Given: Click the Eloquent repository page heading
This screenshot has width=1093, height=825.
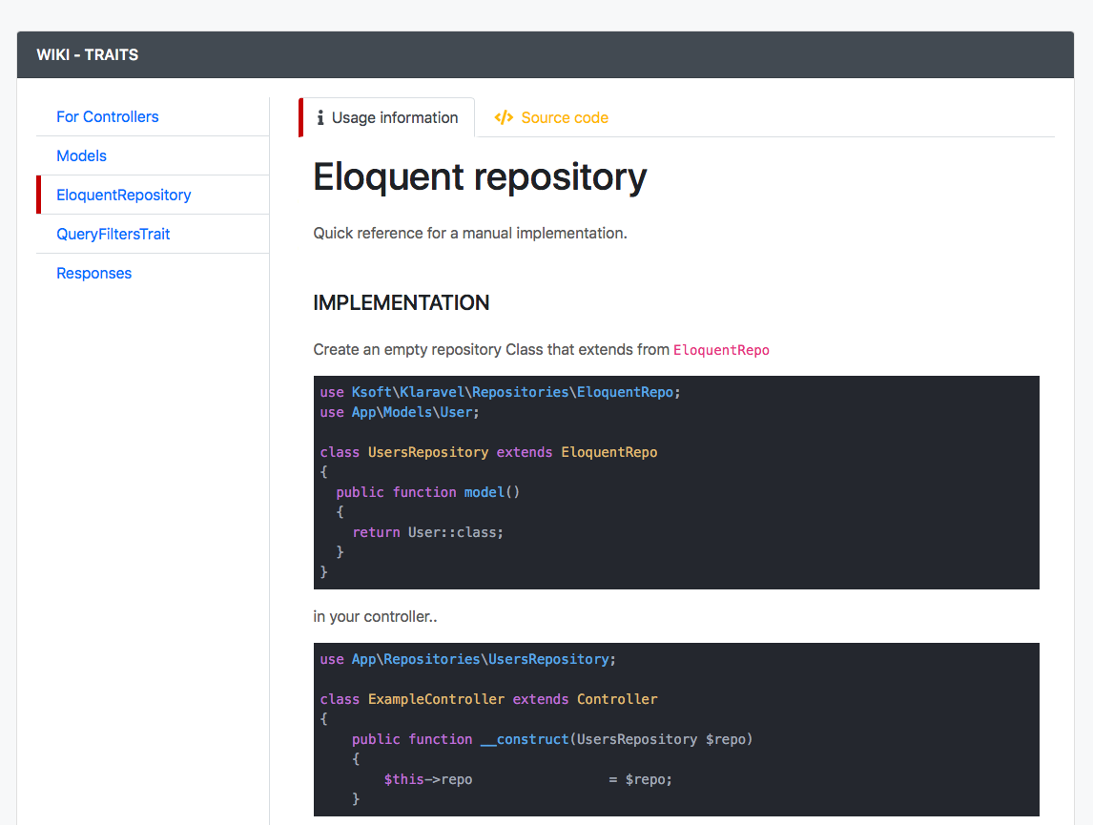Looking at the screenshot, I should (x=480, y=177).
